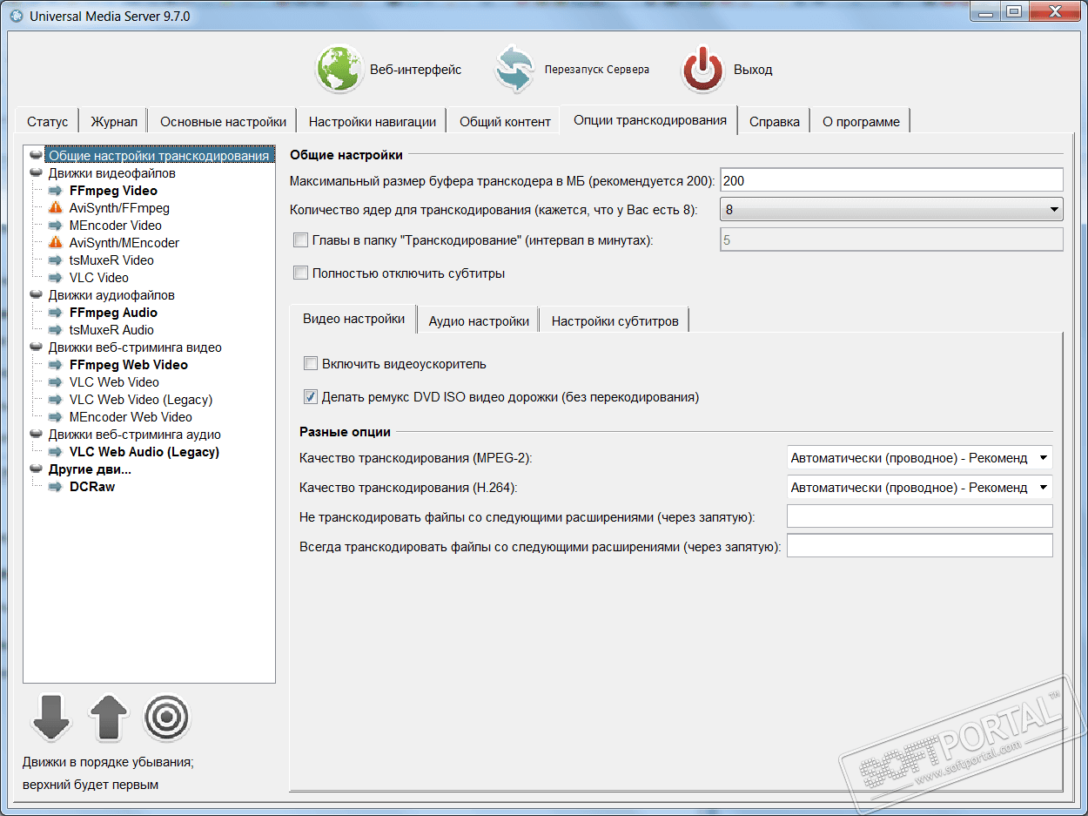Open the Веб-интерфейс globe icon
The image size is (1088, 816).
click(340, 70)
